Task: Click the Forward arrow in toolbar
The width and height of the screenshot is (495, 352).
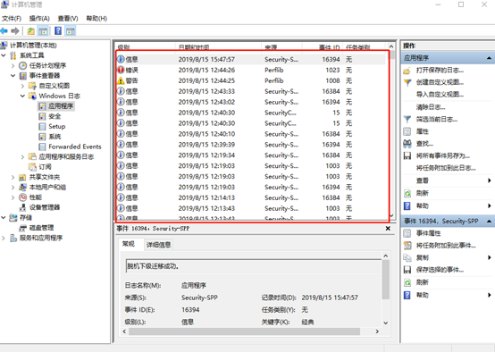Action: tap(15, 31)
